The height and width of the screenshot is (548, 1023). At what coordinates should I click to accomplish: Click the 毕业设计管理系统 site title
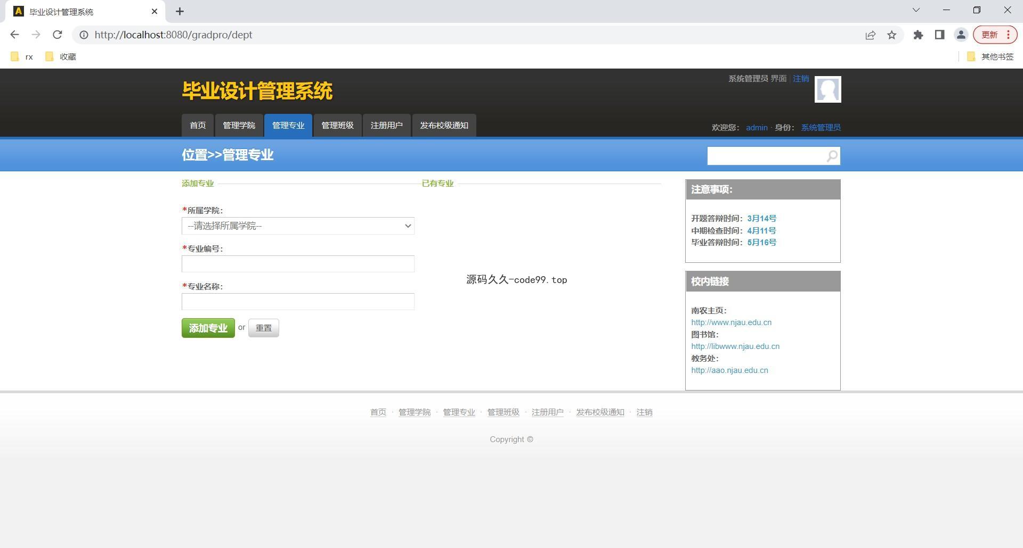coord(257,91)
